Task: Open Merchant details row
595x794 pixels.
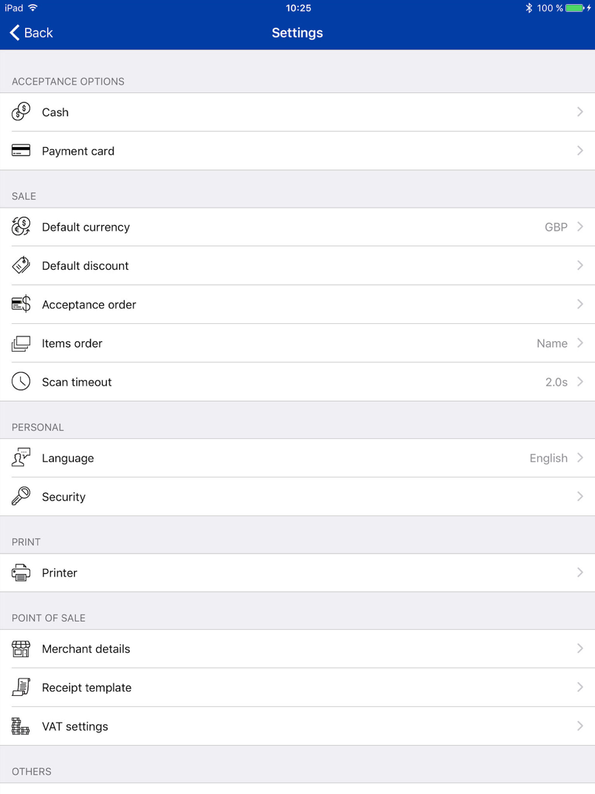Action: click(297, 649)
